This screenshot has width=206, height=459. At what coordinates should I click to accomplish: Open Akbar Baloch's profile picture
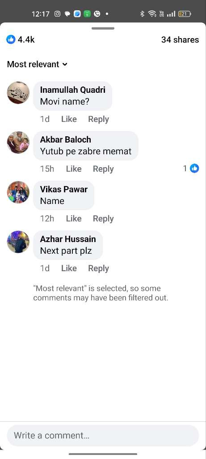coord(18,143)
